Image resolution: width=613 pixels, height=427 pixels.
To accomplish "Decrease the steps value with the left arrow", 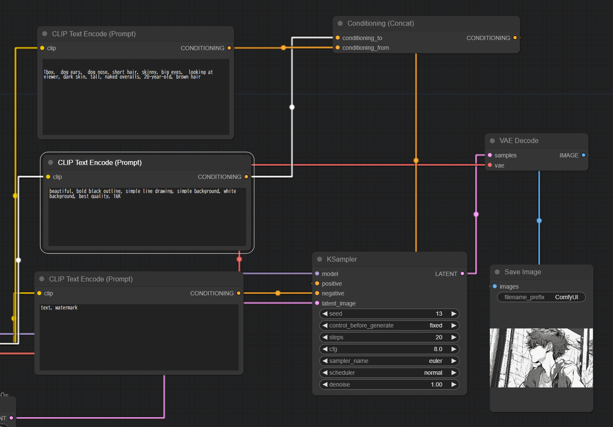I will coord(325,338).
